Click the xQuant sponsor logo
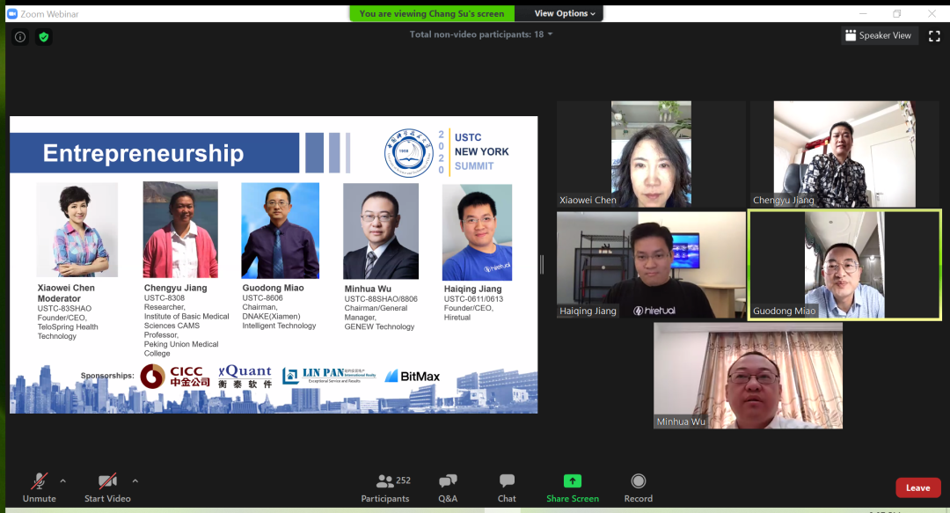The width and height of the screenshot is (950, 513). [245, 377]
